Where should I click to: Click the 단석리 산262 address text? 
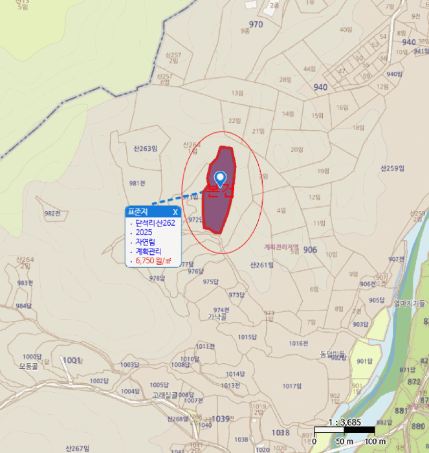point(155,223)
